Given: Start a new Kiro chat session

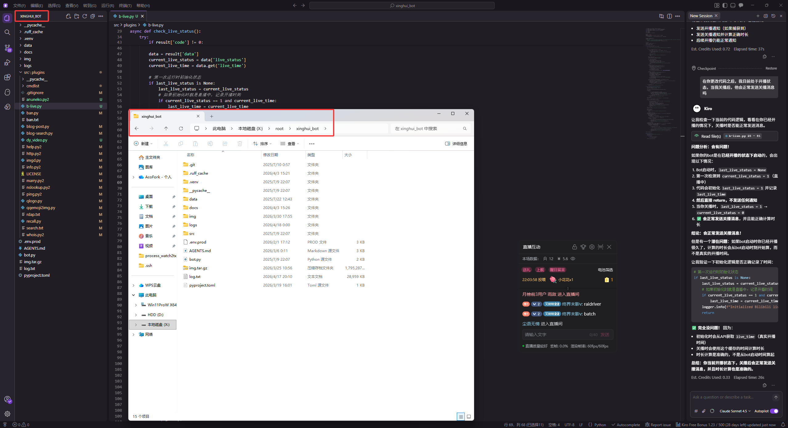Looking at the screenshot, I should click(758, 16).
